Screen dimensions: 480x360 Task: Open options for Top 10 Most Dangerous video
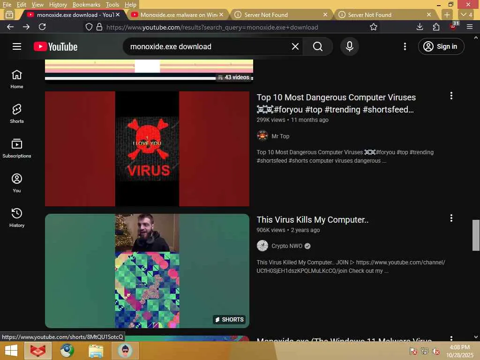451,96
